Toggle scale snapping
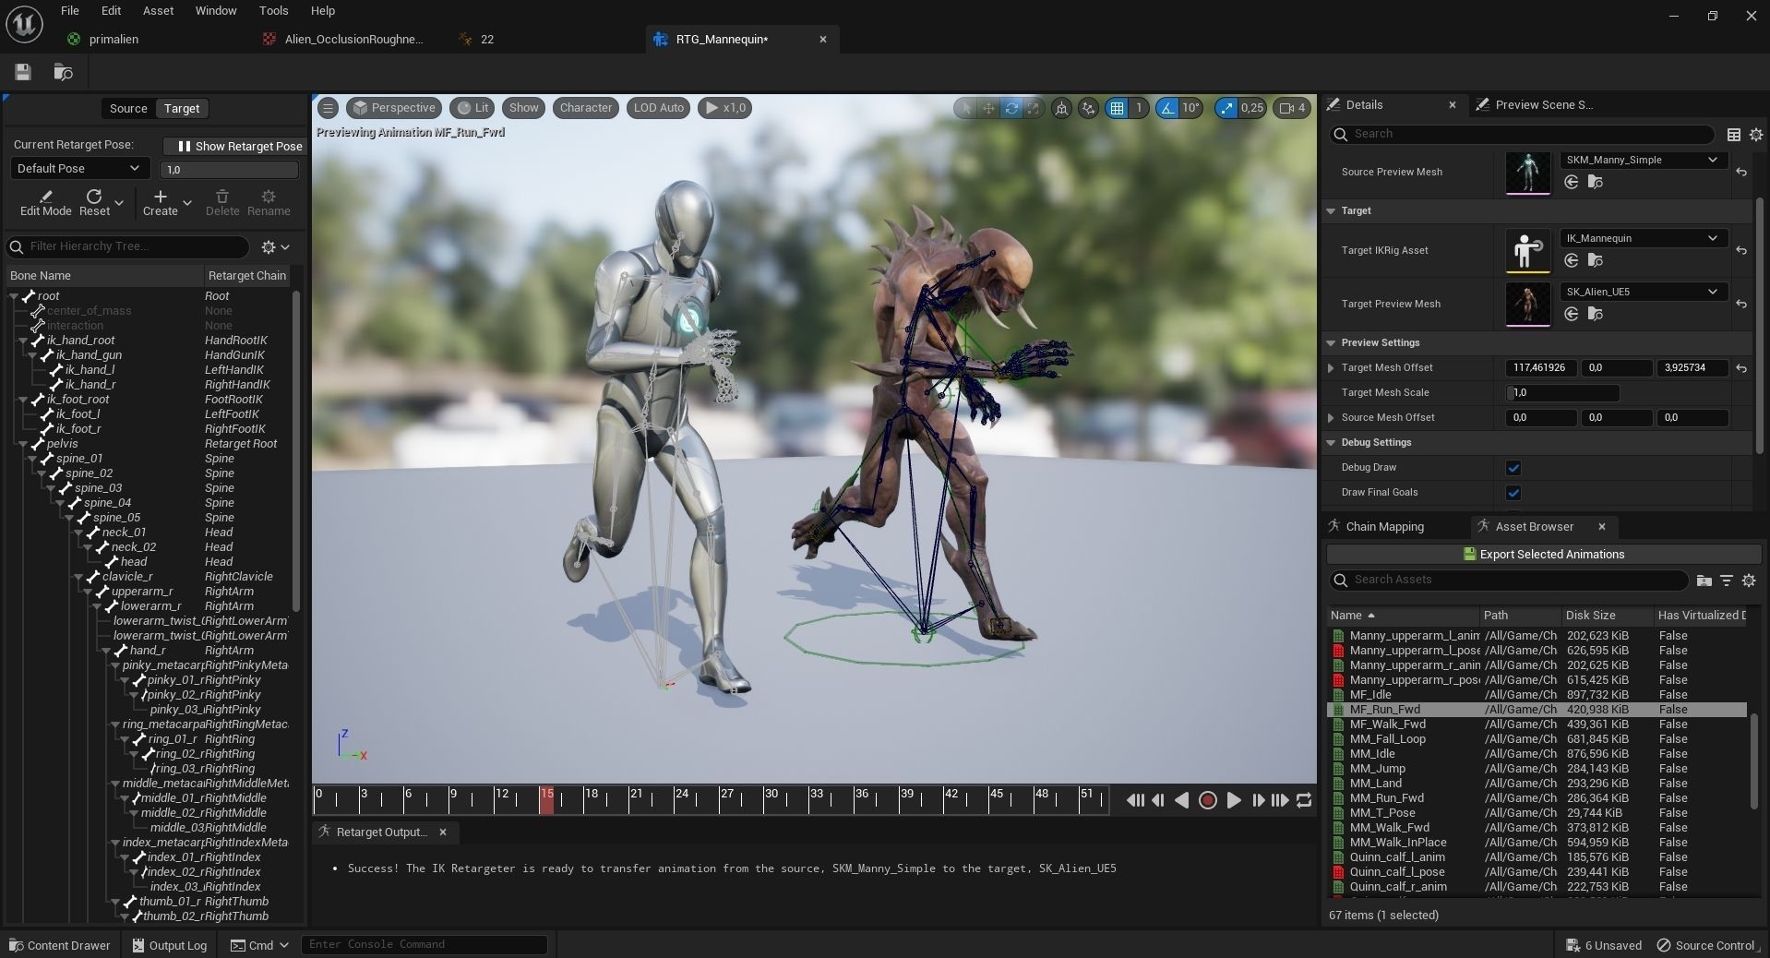Viewport: 1770px width, 958px height. pyautogui.click(x=1226, y=108)
